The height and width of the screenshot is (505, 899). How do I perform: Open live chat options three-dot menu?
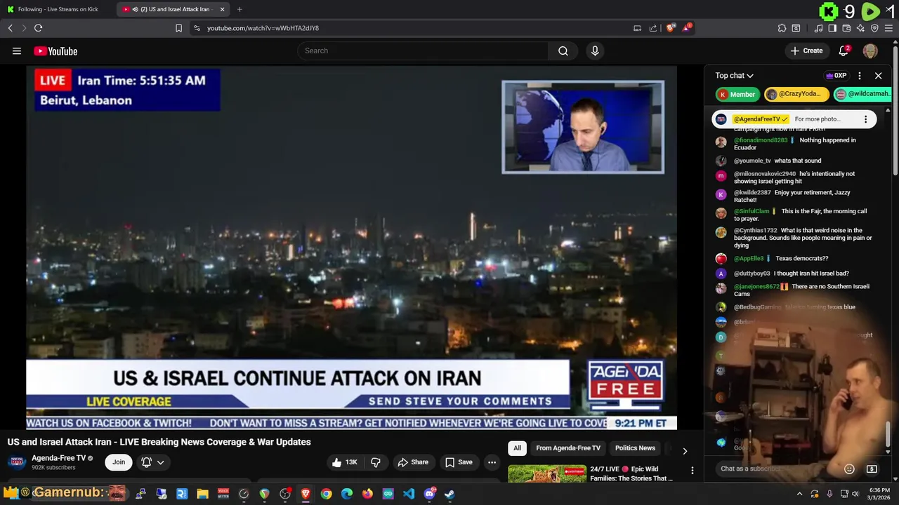click(x=859, y=76)
